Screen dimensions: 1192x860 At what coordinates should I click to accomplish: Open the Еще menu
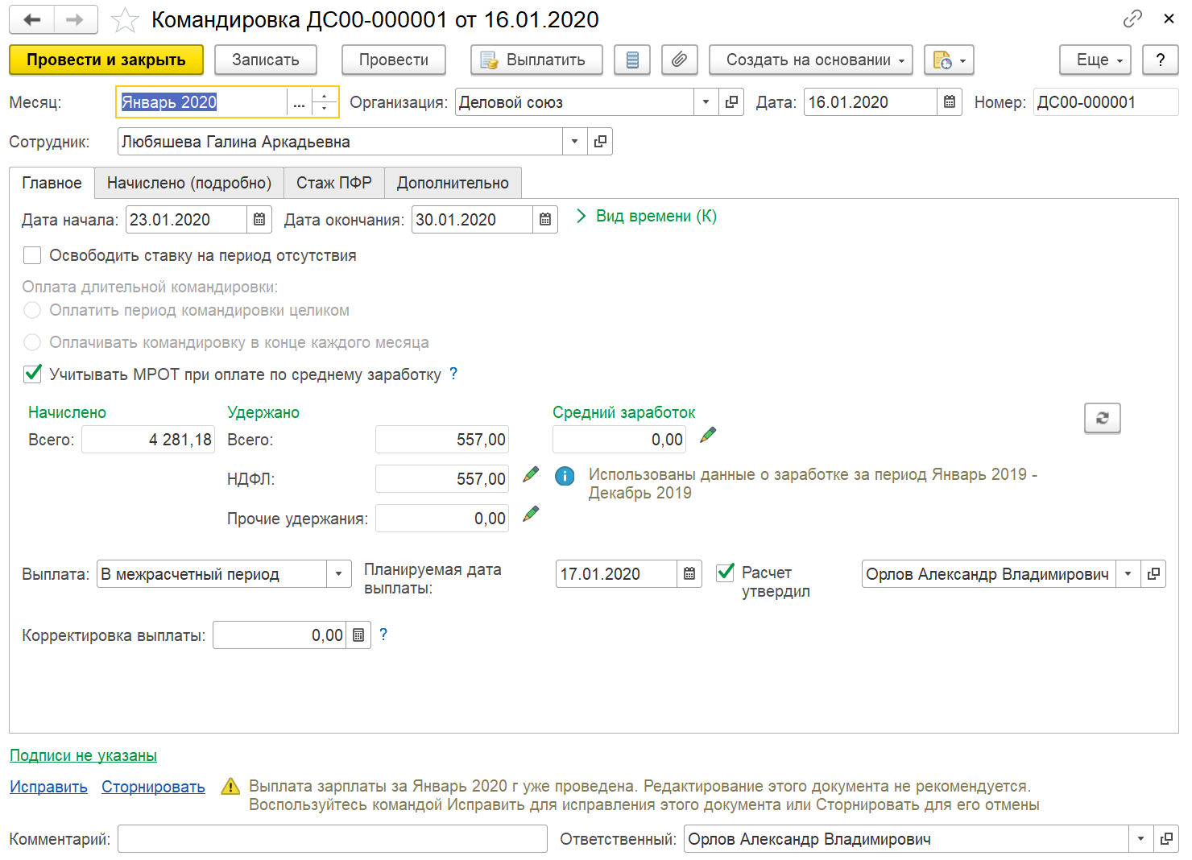point(1095,60)
